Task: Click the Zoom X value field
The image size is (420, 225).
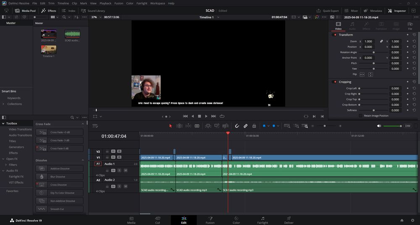Action: pyautogui.click(x=369, y=41)
